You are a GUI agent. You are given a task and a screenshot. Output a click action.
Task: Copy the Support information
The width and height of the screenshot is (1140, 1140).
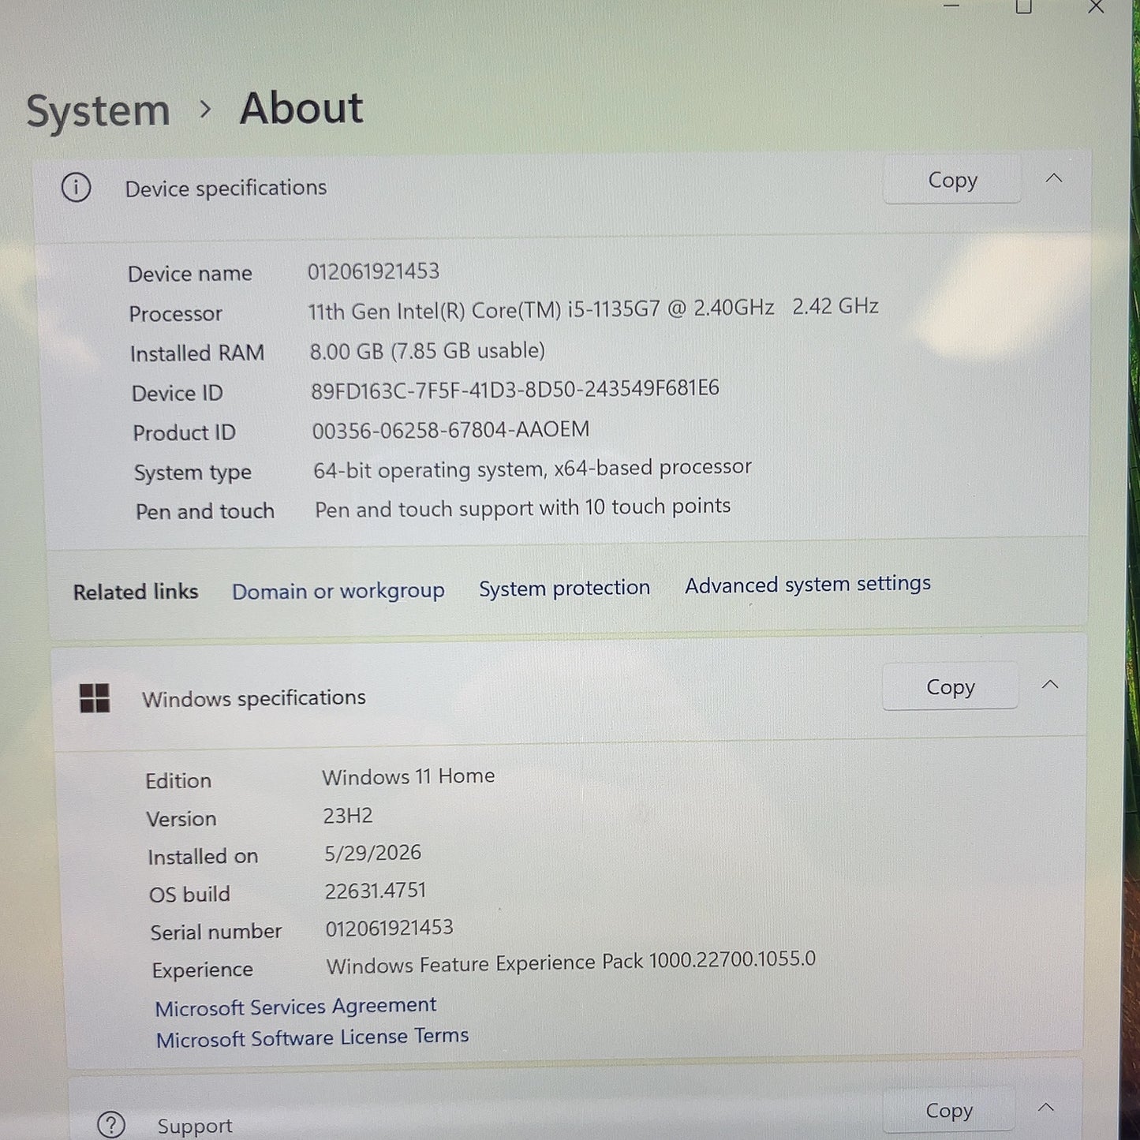pos(948,1110)
